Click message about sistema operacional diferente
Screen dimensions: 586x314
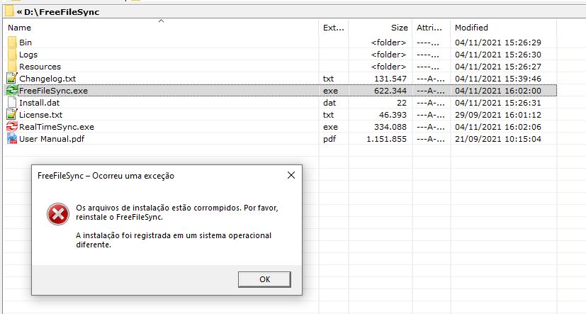tap(174, 240)
